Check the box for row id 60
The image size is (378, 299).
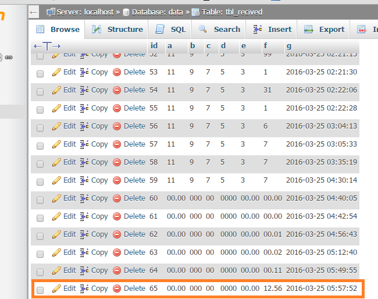coord(40,200)
